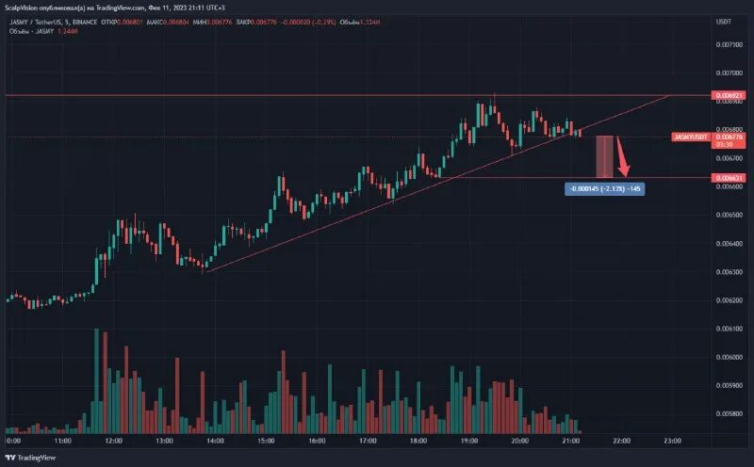Click the 0.007100 price axis label

coord(729,44)
